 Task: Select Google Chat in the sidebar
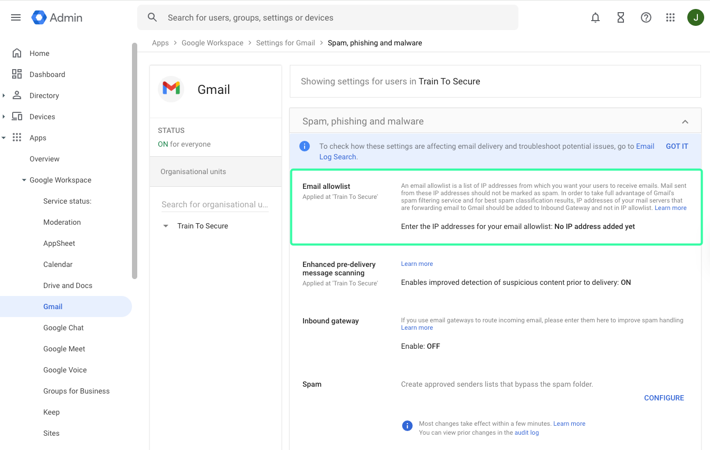click(x=63, y=328)
